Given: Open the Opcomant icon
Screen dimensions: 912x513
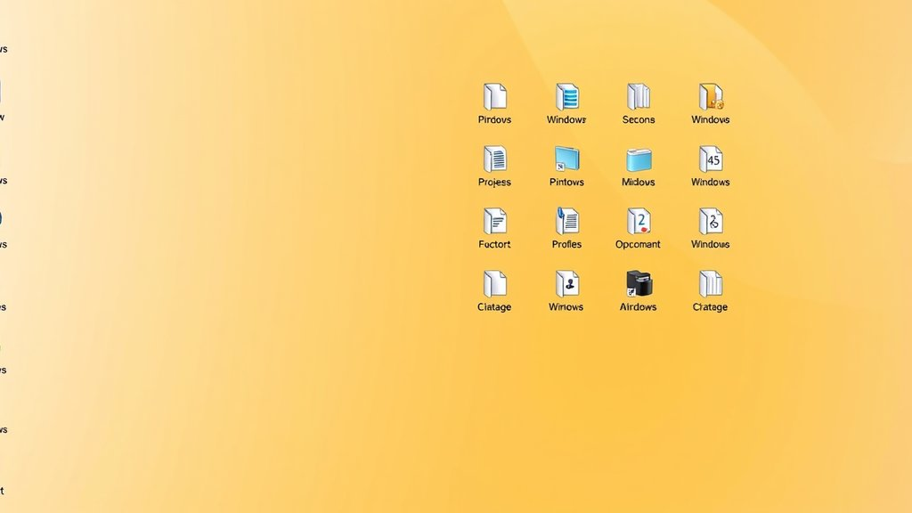Looking at the screenshot, I should click(639, 221).
